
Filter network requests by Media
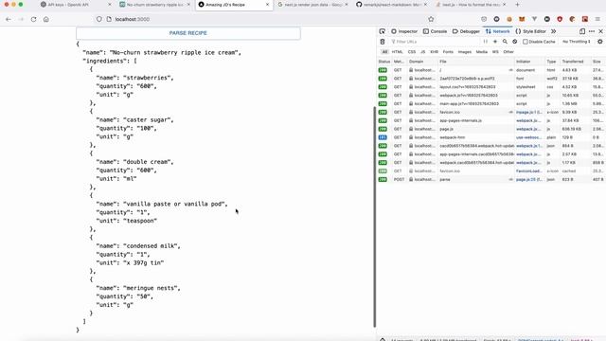click(482, 52)
